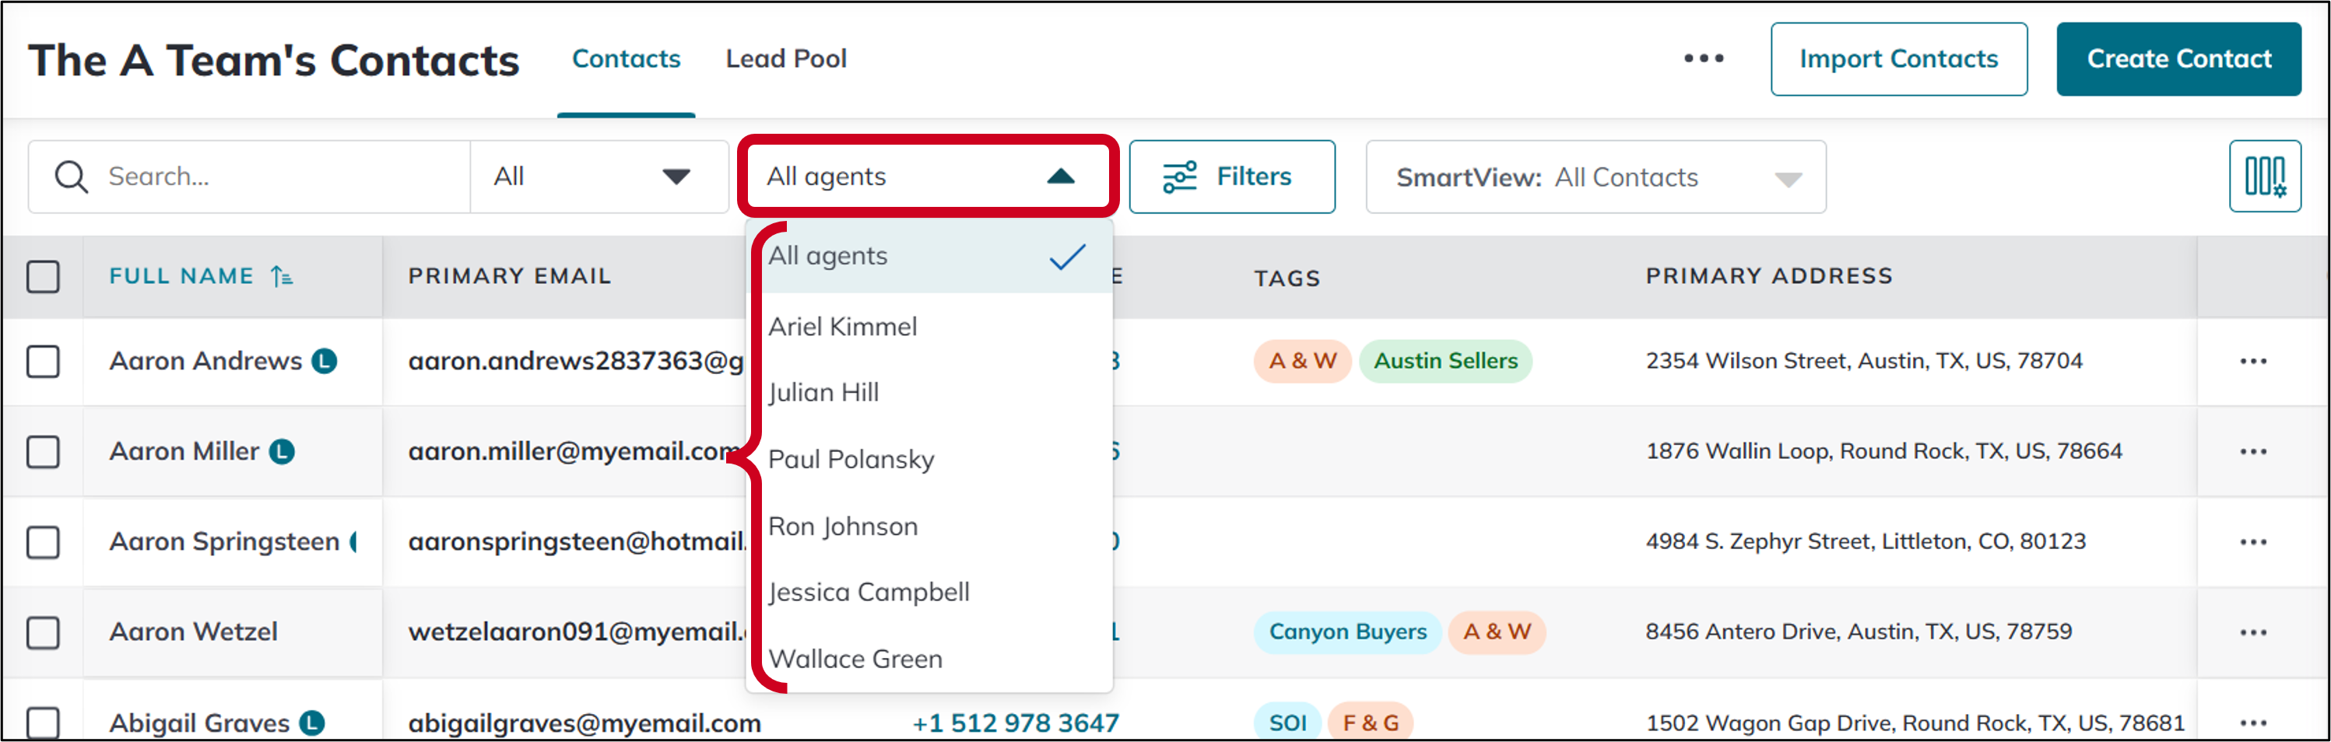Click A & W tag in Aaron Wetzel row
2331x742 pixels.
point(1497,632)
